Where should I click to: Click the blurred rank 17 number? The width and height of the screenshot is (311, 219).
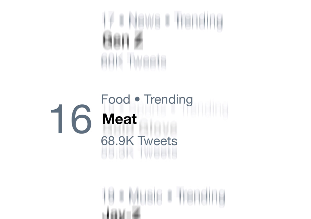107,21
